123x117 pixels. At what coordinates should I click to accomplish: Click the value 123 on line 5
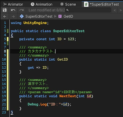tap(71, 39)
